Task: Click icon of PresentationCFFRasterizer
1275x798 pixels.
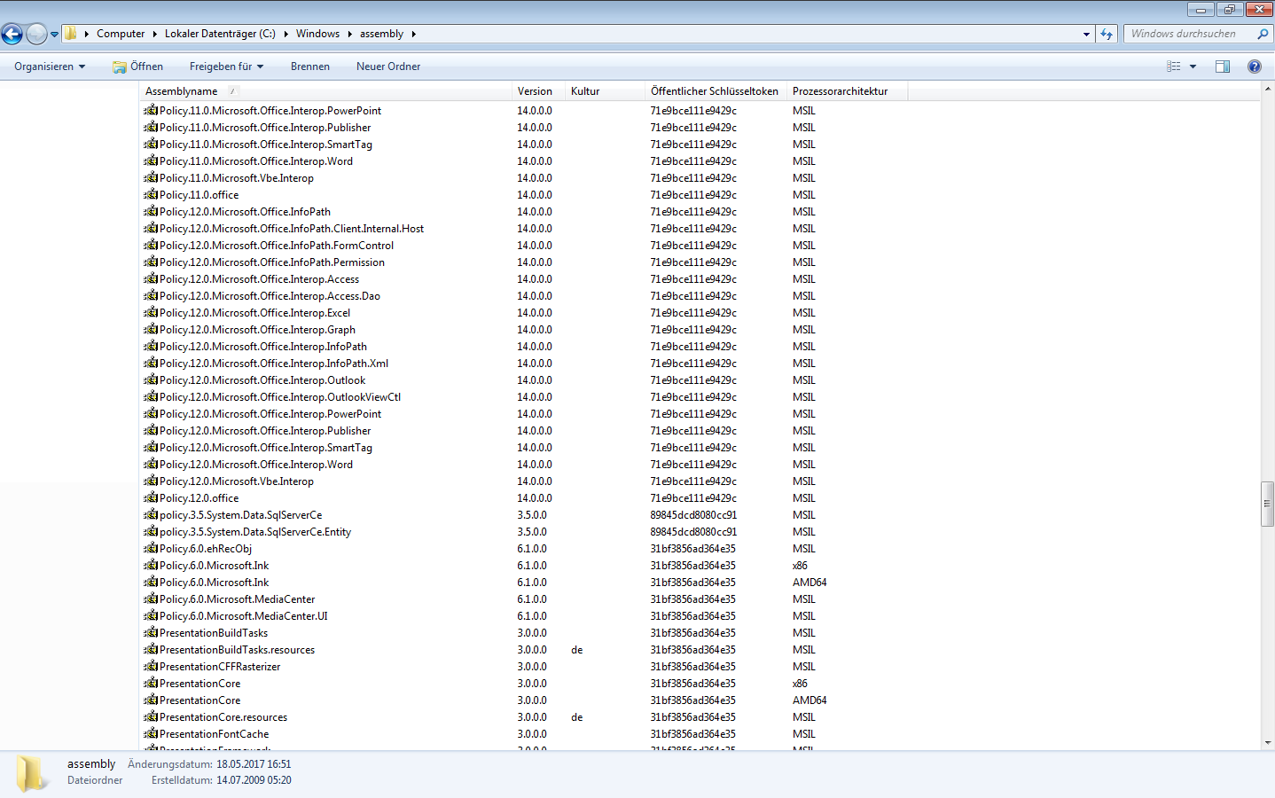Action: 151,666
